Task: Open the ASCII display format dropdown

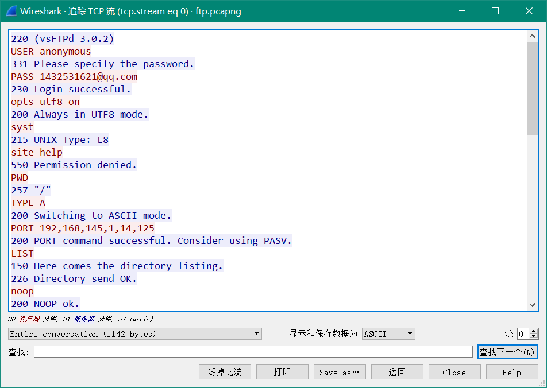Action: pyautogui.click(x=388, y=334)
